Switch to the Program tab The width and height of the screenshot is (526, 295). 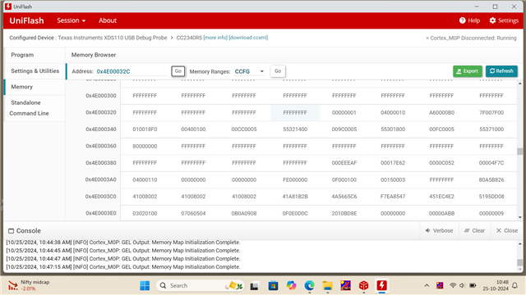click(22, 55)
